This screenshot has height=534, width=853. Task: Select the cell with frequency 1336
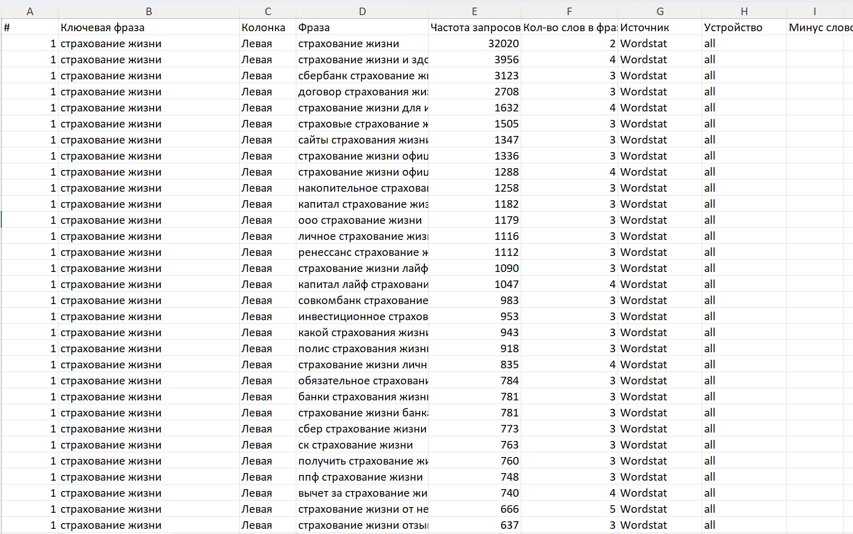pos(474,156)
